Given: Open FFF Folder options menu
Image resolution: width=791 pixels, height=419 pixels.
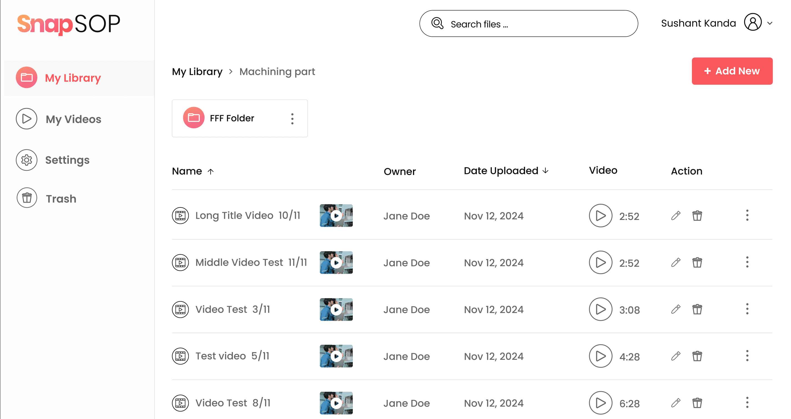Looking at the screenshot, I should pos(292,119).
